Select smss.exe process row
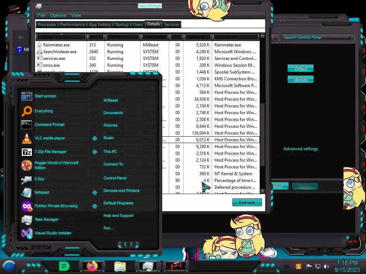 click(147, 65)
